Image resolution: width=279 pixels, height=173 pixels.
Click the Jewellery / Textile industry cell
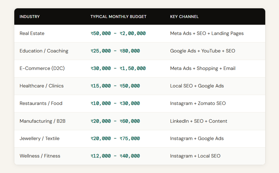40,139
